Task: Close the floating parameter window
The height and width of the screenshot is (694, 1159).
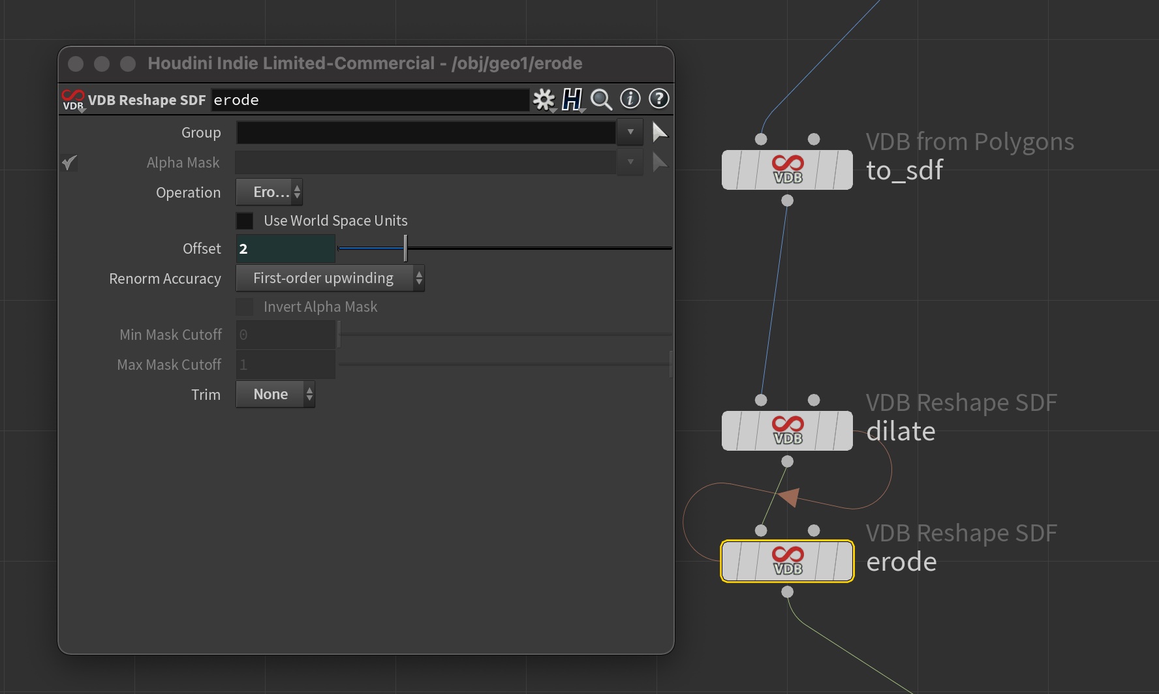Action: point(76,63)
